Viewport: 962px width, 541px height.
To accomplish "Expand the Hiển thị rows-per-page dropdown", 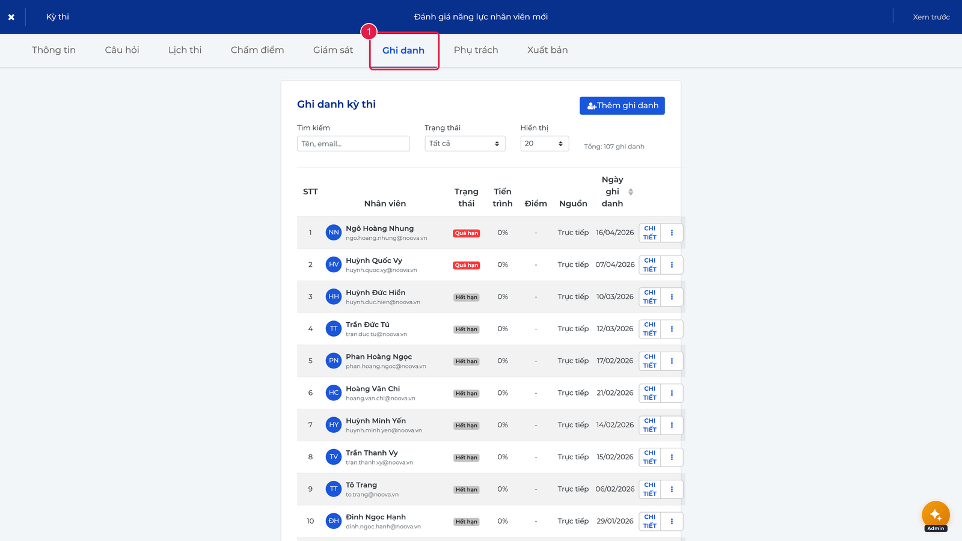I will click(x=544, y=144).
